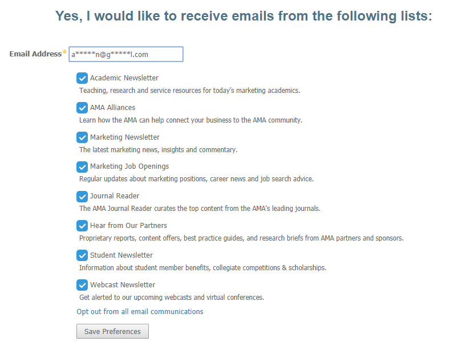This screenshot has width=462, height=346.
Task: Toggle subscription via the AMA Alliances label
Action: [112, 107]
